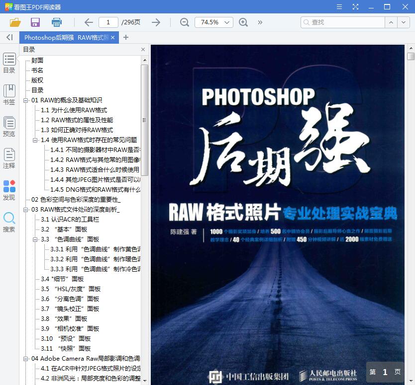The height and width of the screenshot is (385, 415).
Task: Open 3.11 "快照" 面板
Action: click(66, 349)
